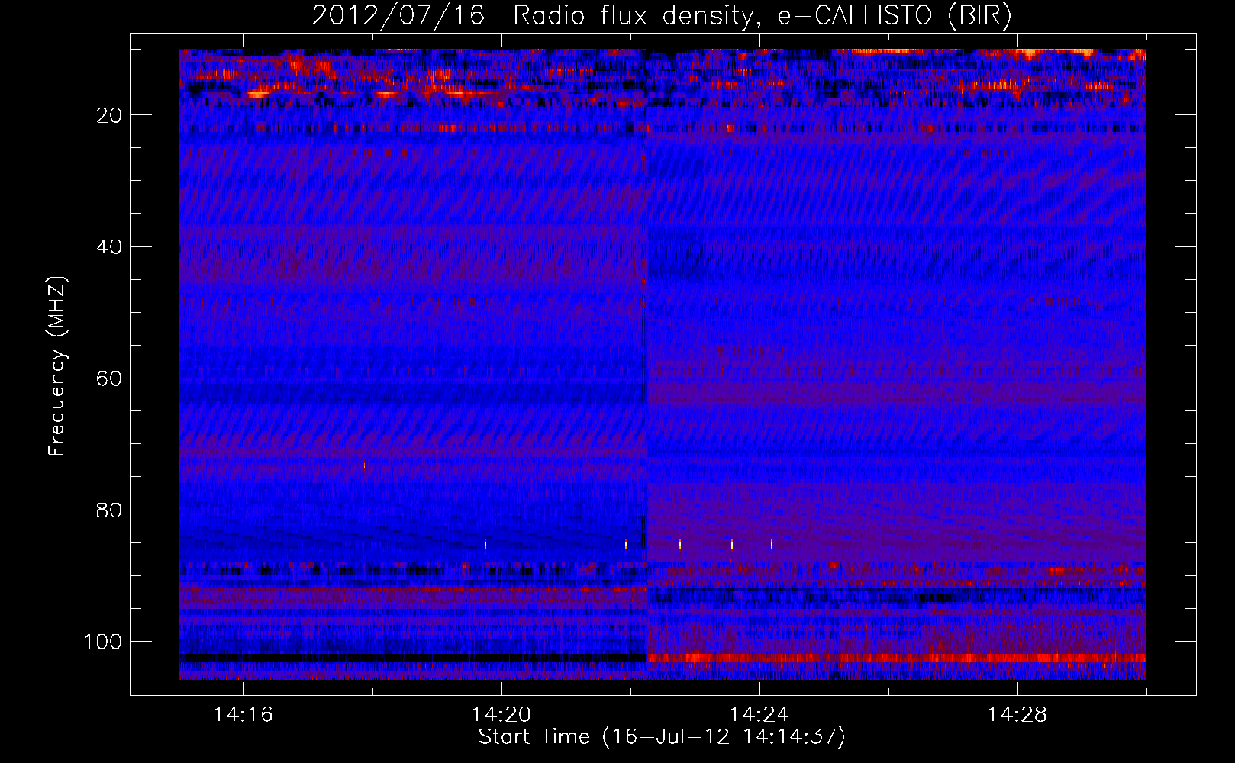Click the 60 MHz frequency tick label
This screenshot has width=1235, height=763.
pyautogui.click(x=110, y=378)
